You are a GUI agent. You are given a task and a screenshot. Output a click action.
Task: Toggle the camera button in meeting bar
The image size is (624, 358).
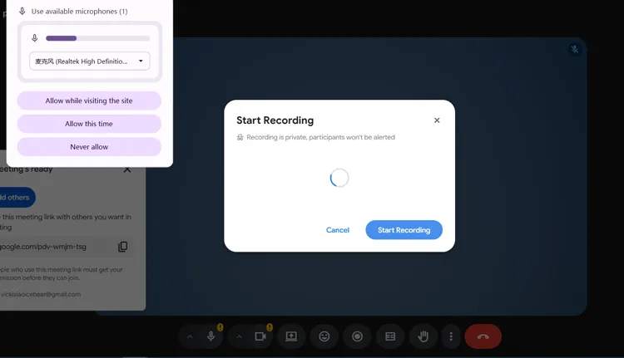point(260,336)
